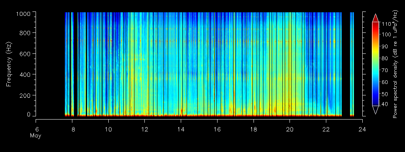Click the white lower colorbar arrow
405x152 pixels.
375,110
